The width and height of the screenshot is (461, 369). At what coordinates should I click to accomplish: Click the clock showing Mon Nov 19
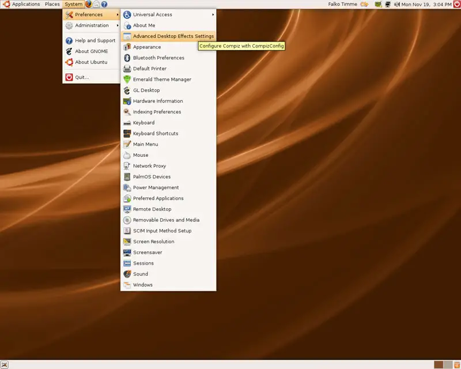click(x=426, y=5)
